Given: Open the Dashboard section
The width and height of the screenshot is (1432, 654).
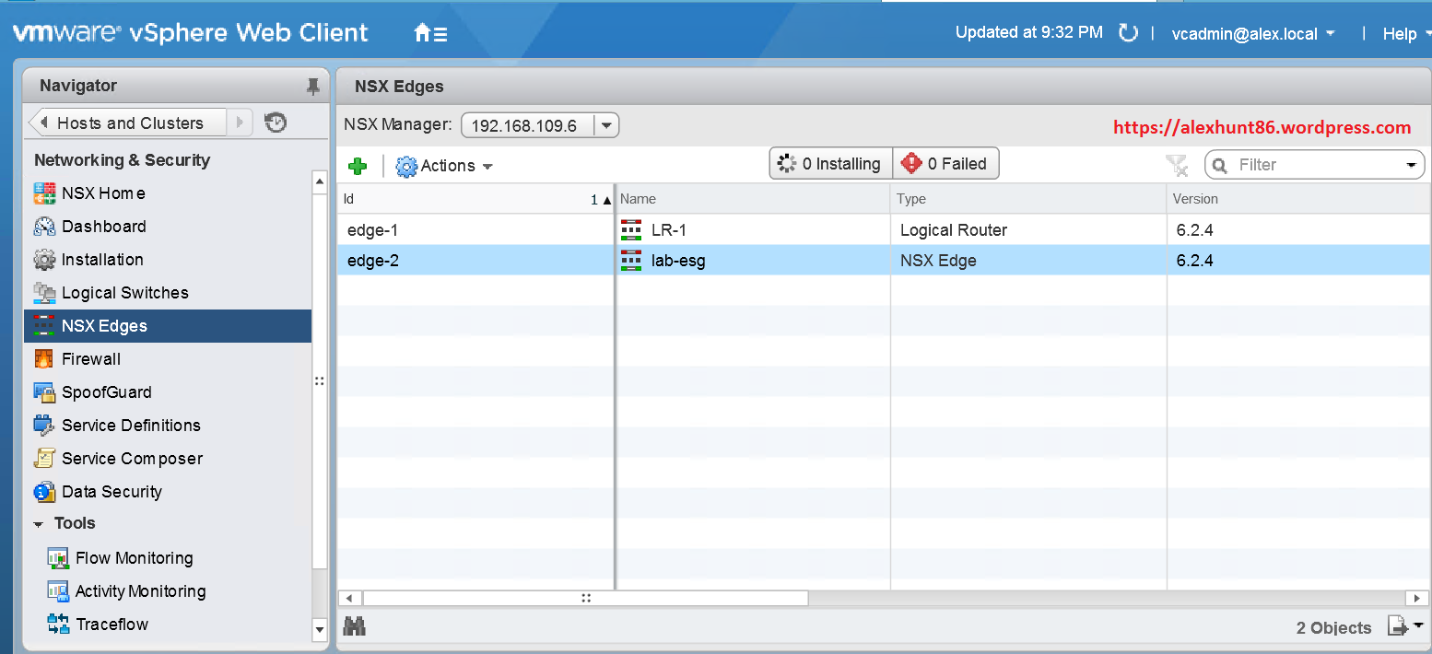Looking at the screenshot, I should (103, 227).
